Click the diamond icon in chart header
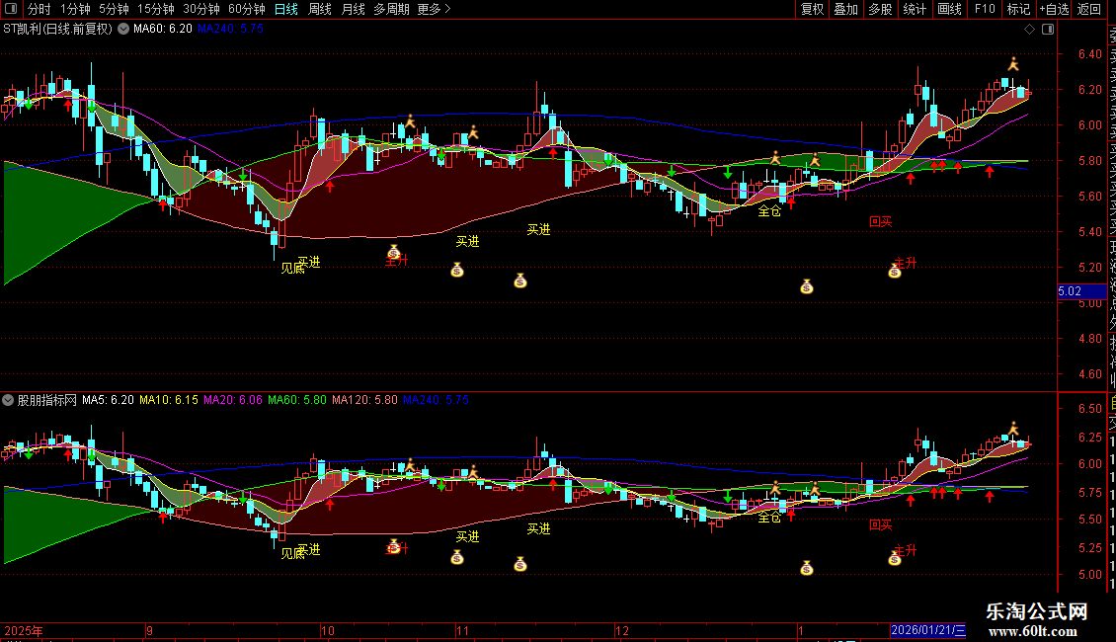This screenshot has width=1116, height=642. point(1029,30)
